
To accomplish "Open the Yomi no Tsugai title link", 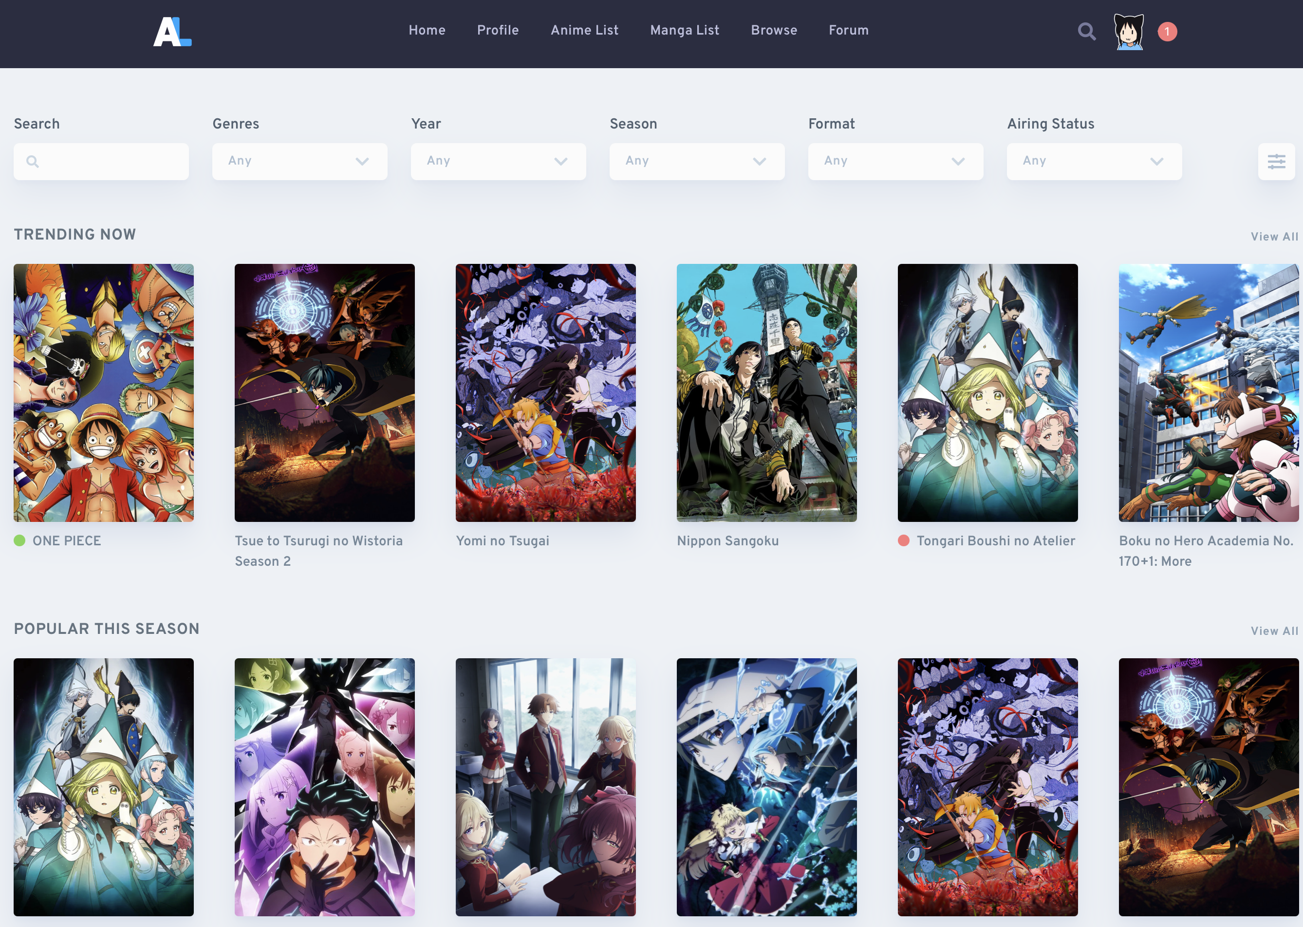I will pyautogui.click(x=502, y=540).
